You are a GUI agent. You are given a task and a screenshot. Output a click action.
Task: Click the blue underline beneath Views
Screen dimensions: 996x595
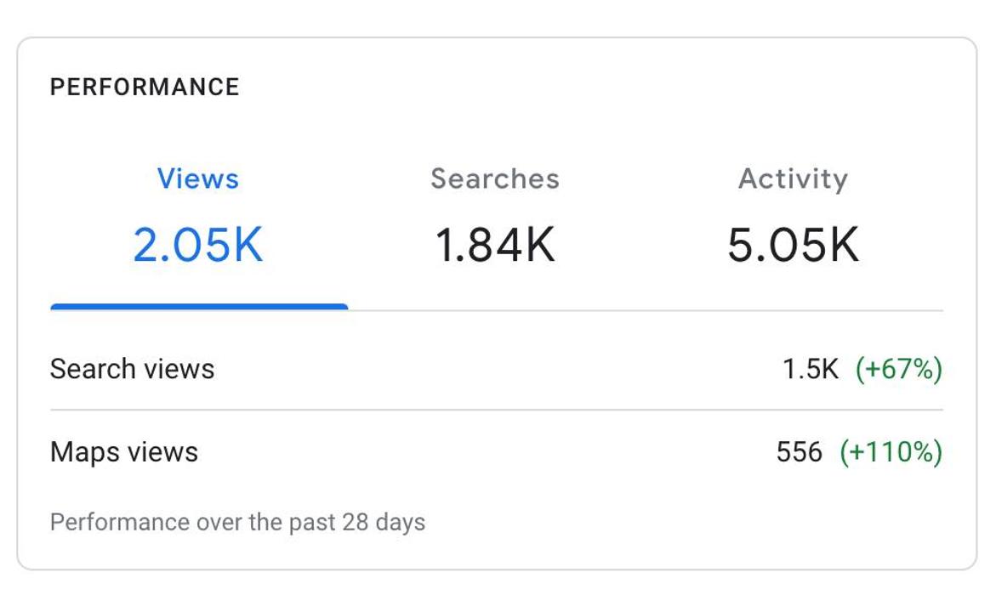tap(199, 307)
